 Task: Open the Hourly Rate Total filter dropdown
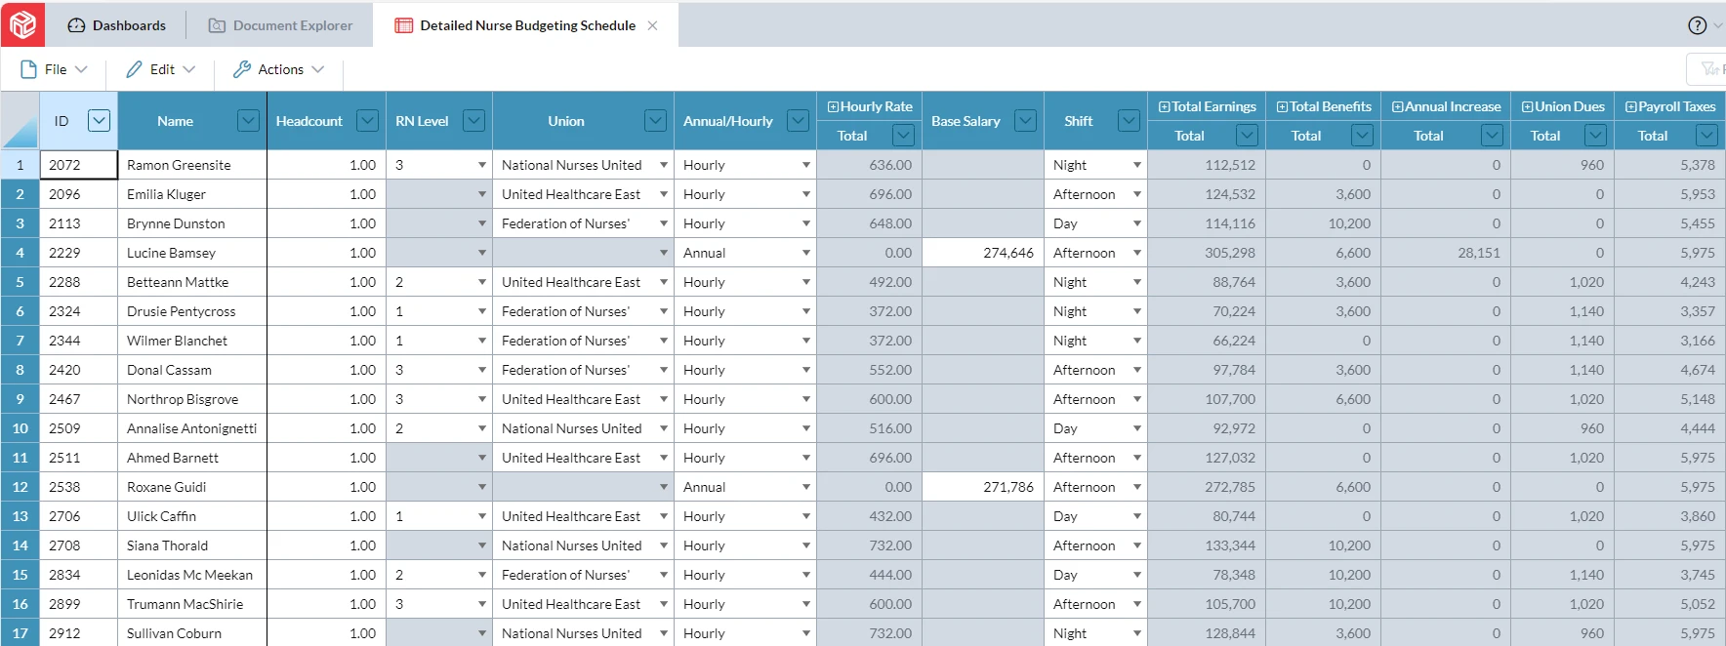click(x=904, y=136)
